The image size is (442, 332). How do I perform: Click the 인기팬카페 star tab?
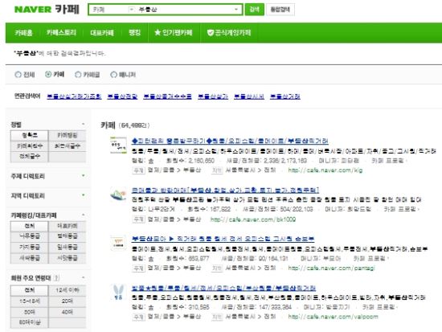[x=174, y=33]
